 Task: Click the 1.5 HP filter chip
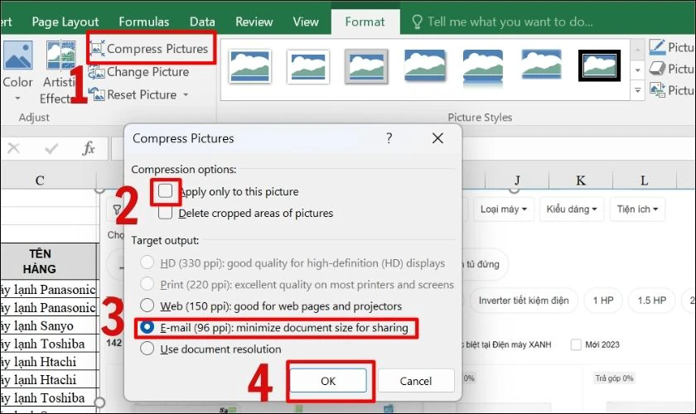[x=651, y=301]
